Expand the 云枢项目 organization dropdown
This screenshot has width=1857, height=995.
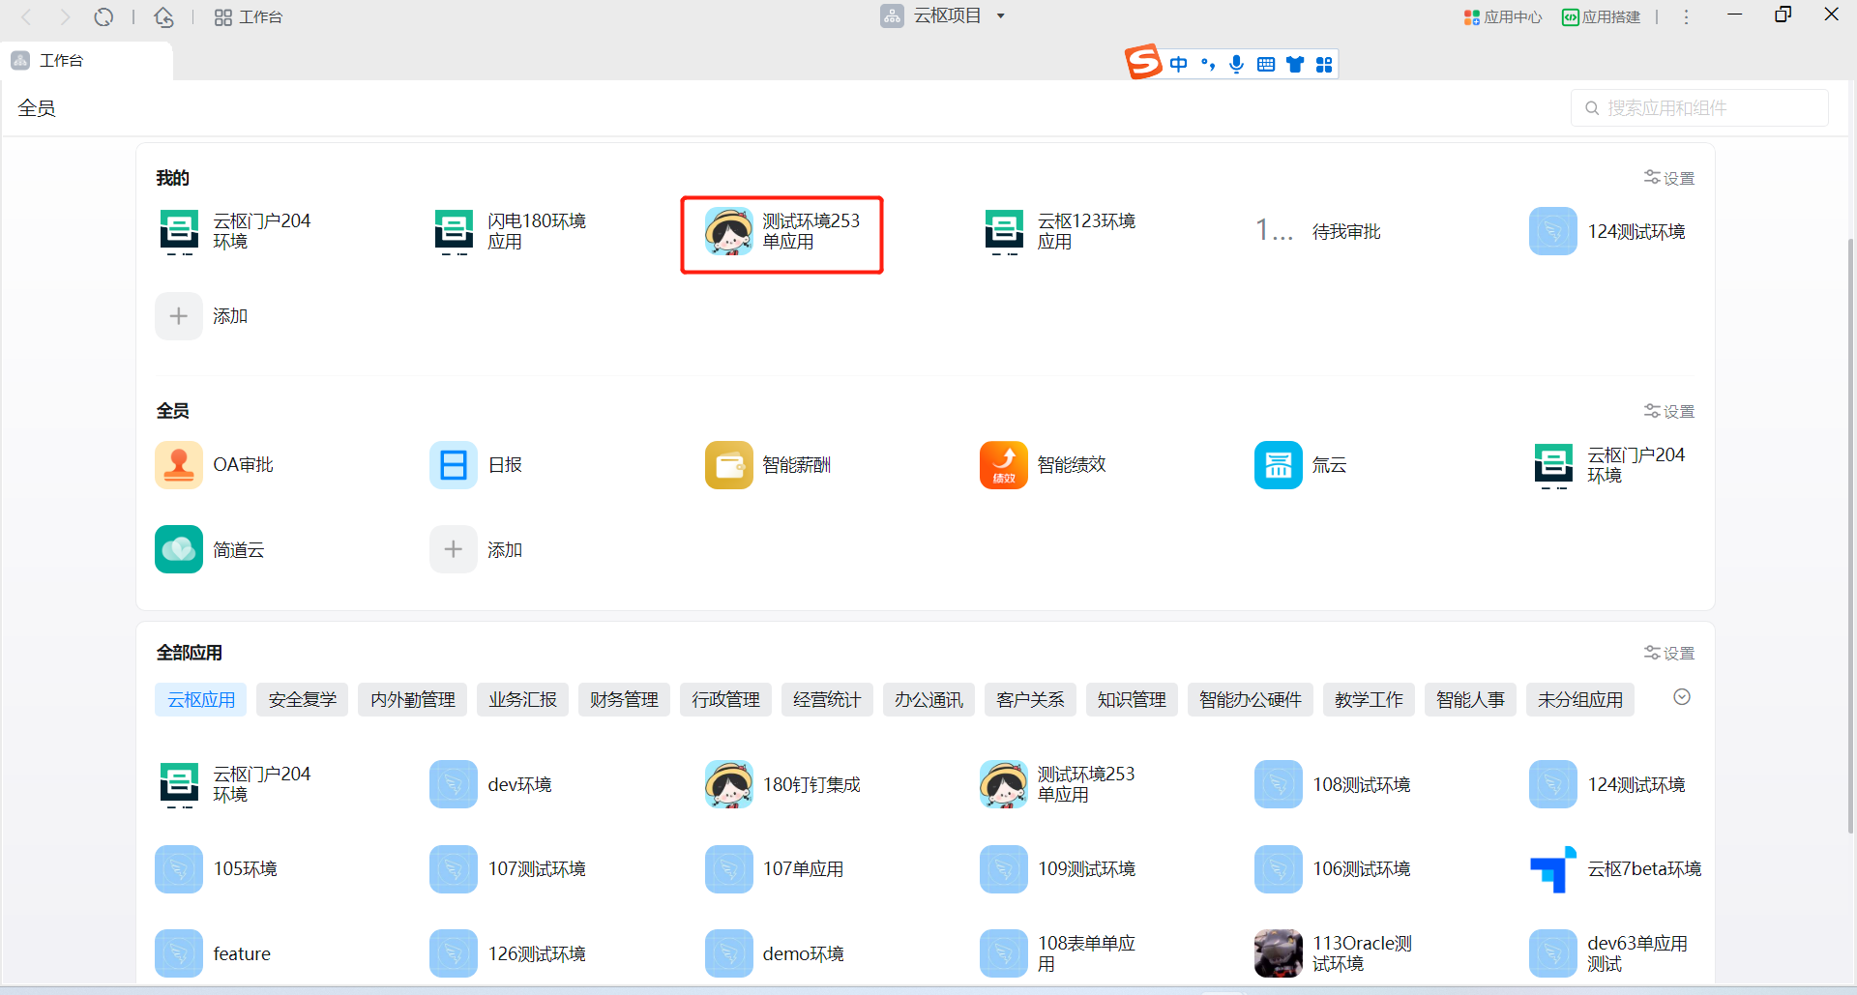click(x=1001, y=16)
